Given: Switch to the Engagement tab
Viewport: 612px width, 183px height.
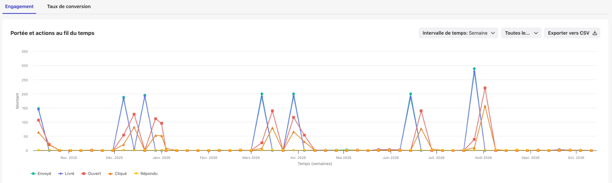Looking at the screenshot, I should pyautogui.click(x=19, y=7).
